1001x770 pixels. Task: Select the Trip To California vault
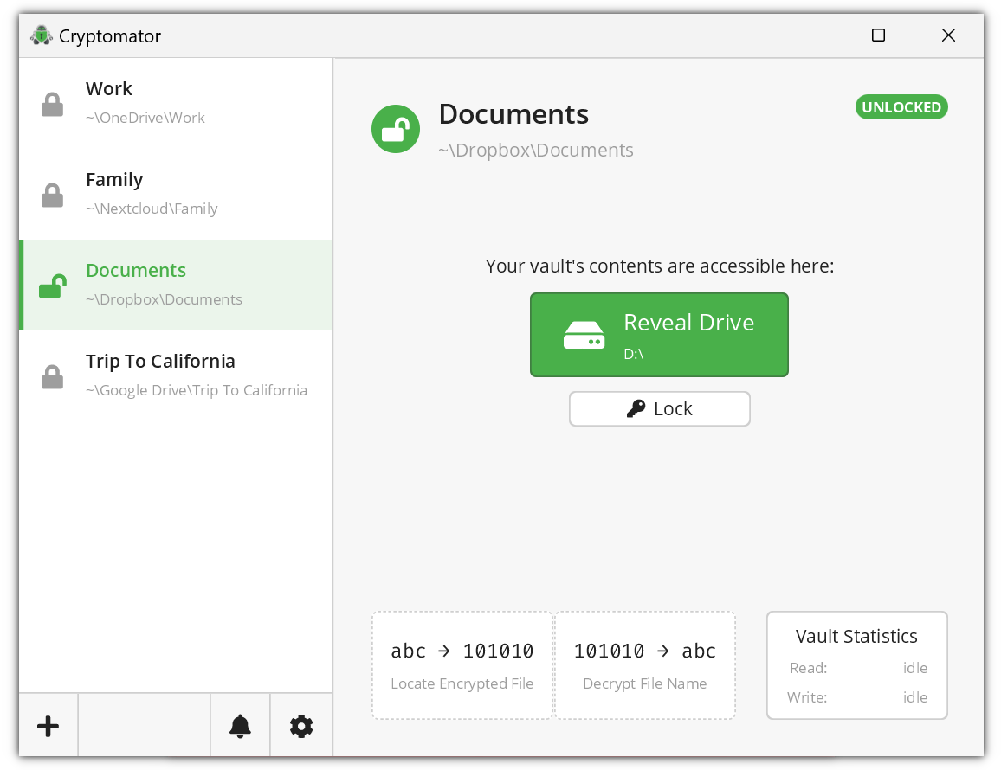(x=176, y=375)
